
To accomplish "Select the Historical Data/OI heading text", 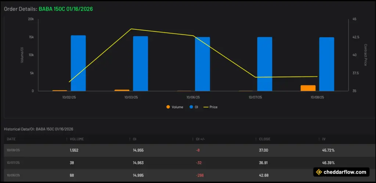I will [x=39, y=129].
